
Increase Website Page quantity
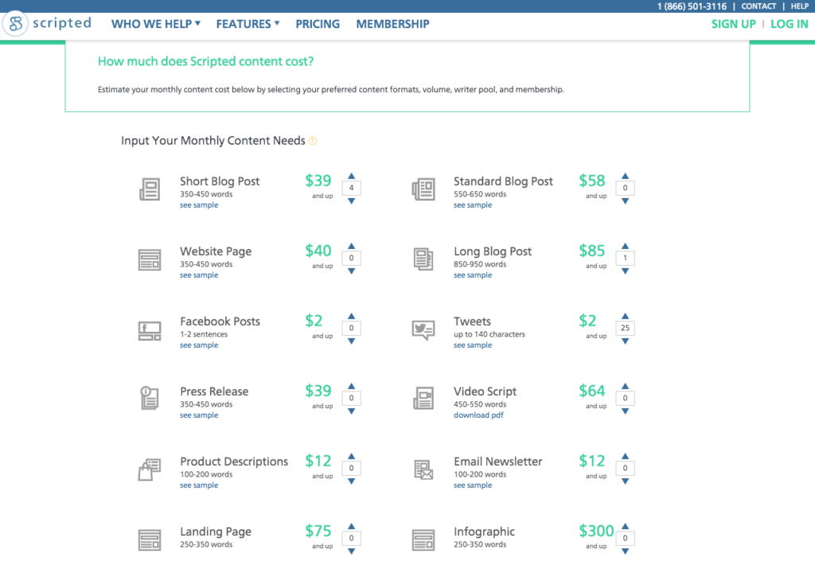pyautogui.click(x=351, y=246)
